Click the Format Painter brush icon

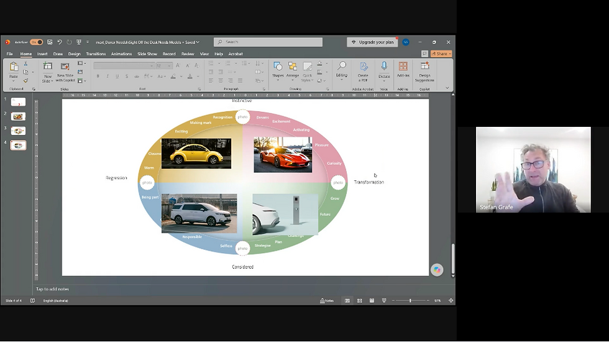pos(25,80)
